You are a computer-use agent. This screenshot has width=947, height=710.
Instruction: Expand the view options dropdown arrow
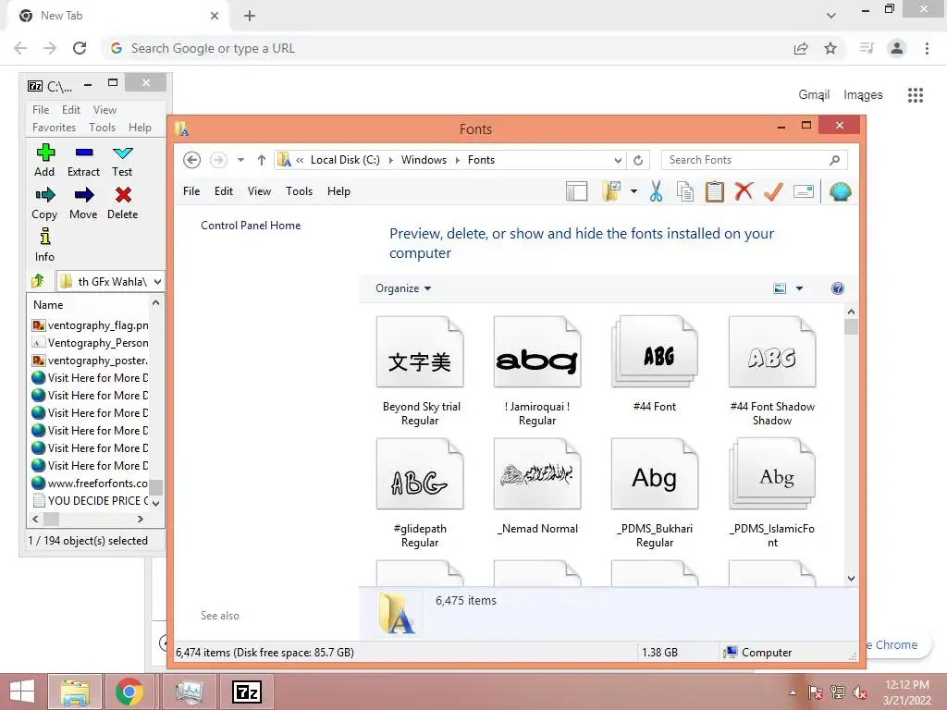pos(799,288)
